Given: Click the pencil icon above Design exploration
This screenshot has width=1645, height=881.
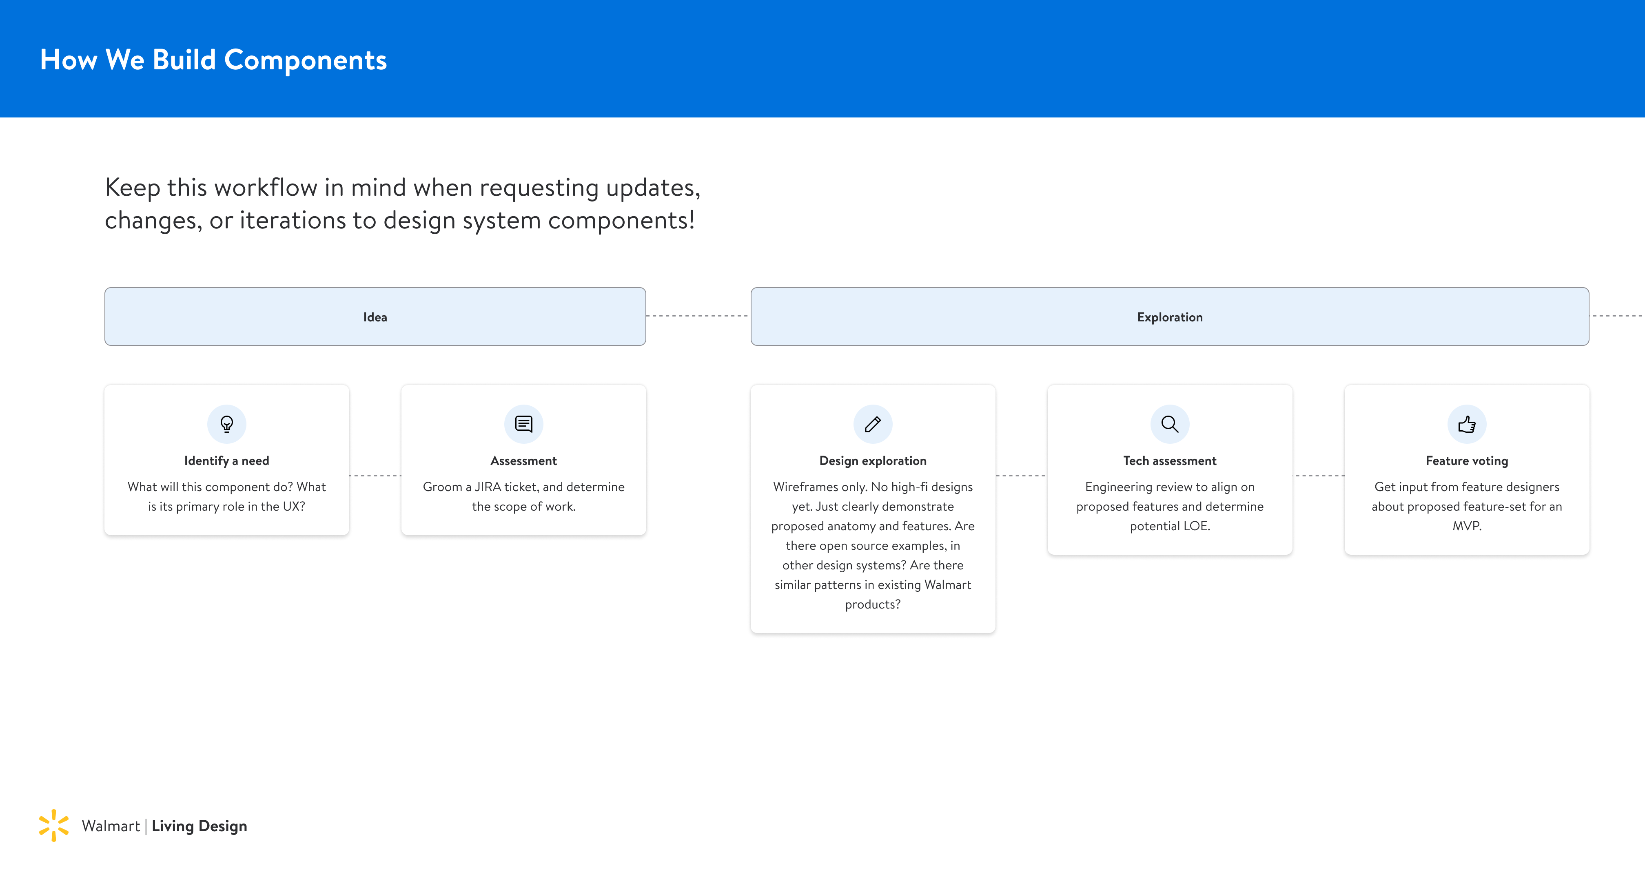Looking at the screenshot, I should (x=872, y=424).
